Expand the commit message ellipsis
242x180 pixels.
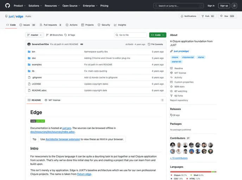(x=82, y=44)
